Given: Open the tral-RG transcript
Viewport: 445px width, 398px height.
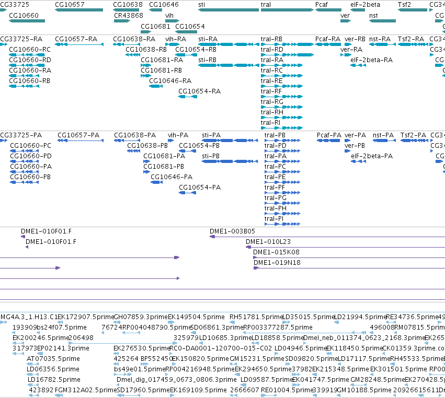Looking at the screenshot, I should [x=282, y=107].
